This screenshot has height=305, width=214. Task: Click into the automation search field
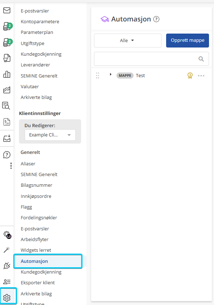click(x=151, y=59)
